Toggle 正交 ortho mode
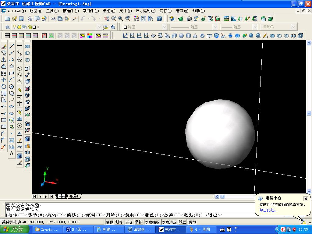This screenshot has width=312, height=234. 129,222
